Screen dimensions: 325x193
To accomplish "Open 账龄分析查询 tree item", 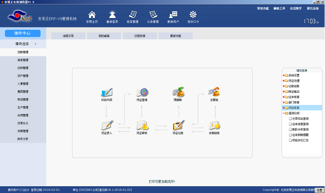I will tap(299, 130).
